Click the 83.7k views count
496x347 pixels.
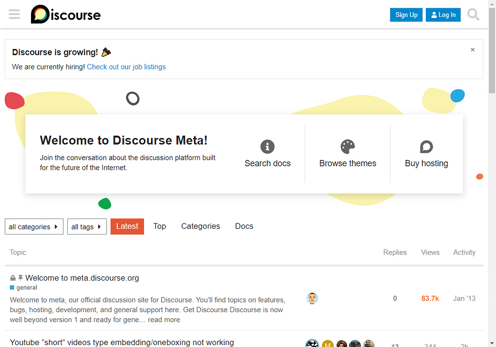[430, 299]
